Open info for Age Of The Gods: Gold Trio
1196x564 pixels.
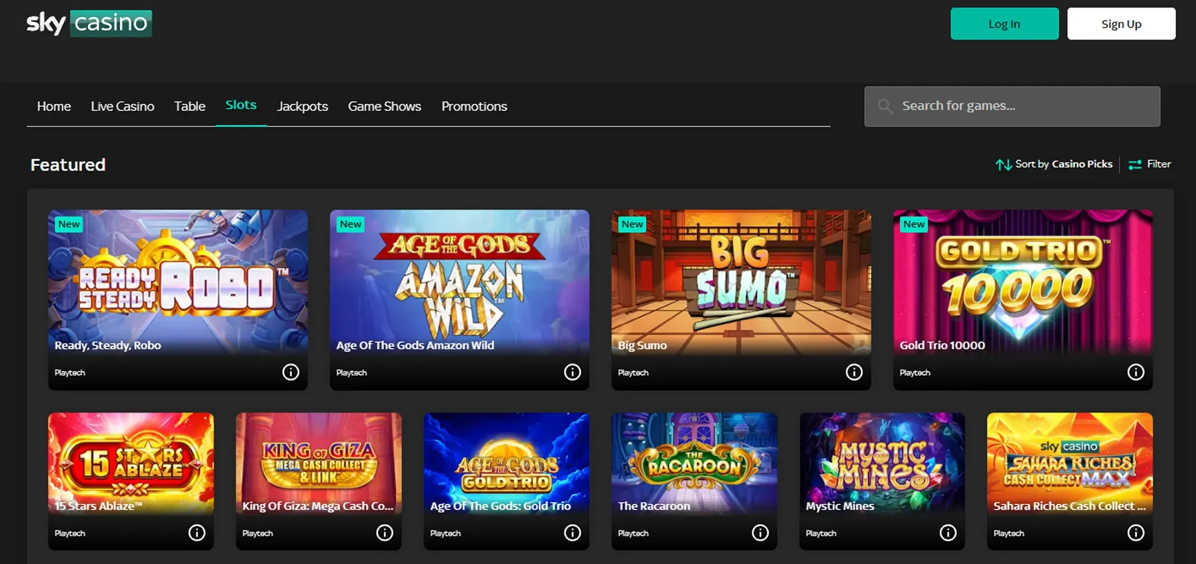tap(572, 533)
